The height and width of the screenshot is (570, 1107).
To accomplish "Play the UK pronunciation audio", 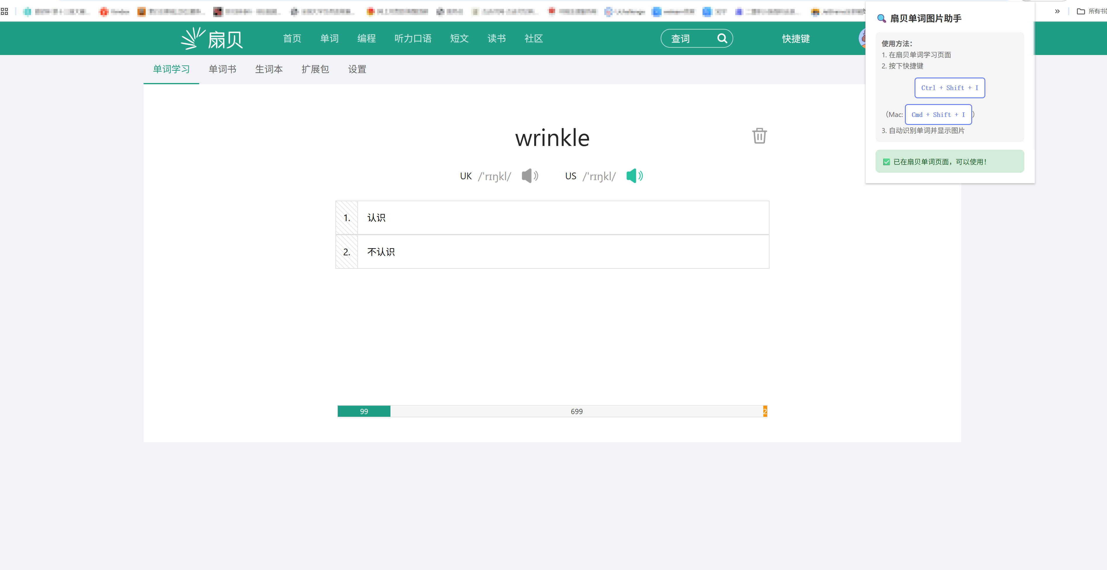I will (x=529, y=176).
